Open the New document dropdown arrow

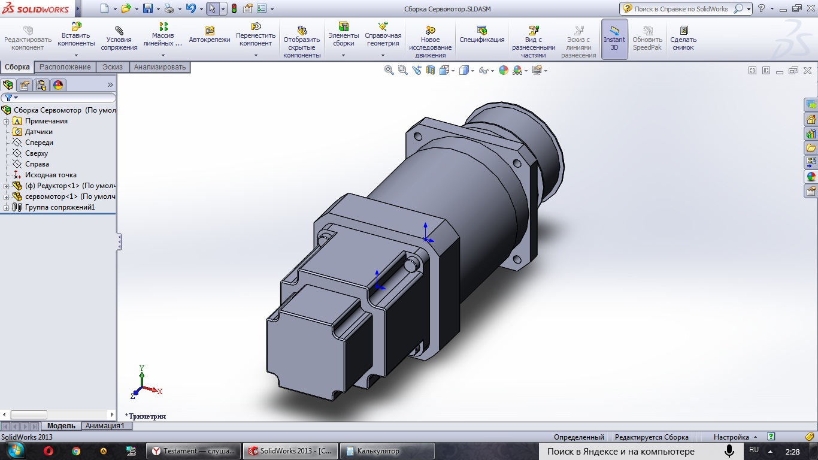pyautogui.click(x=114, y=9)
